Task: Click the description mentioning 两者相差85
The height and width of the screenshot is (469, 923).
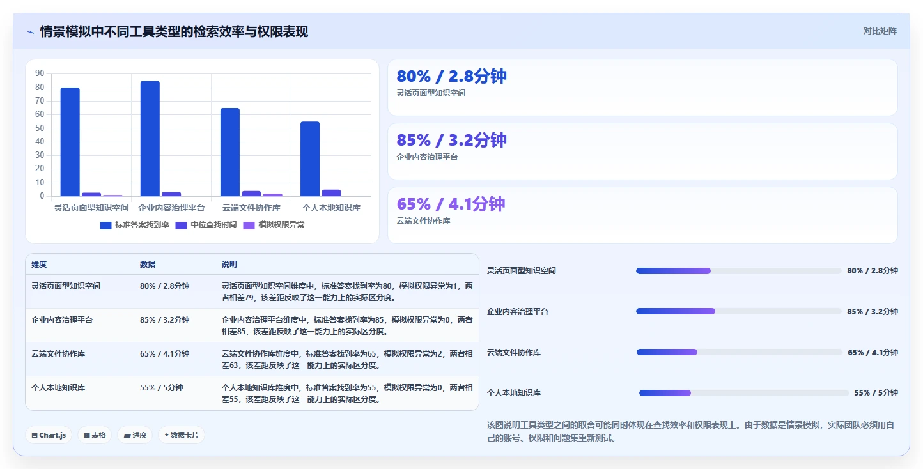Action: (347, 326)
